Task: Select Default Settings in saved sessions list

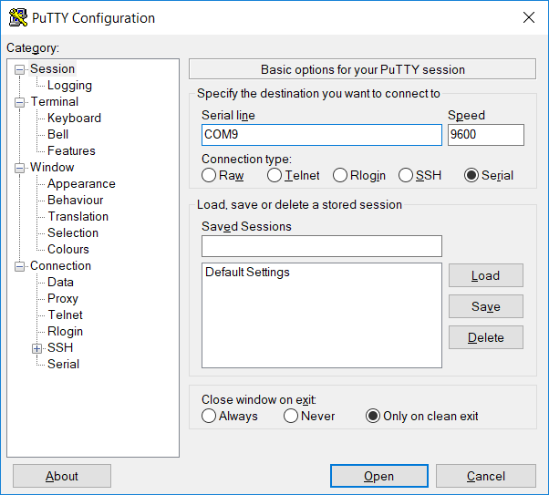Action: pos(247,272)
